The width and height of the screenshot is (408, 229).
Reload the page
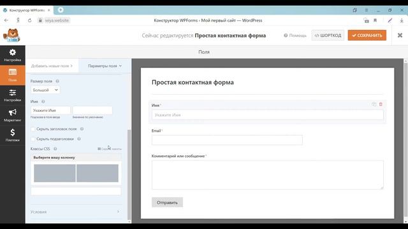[30, 20]
